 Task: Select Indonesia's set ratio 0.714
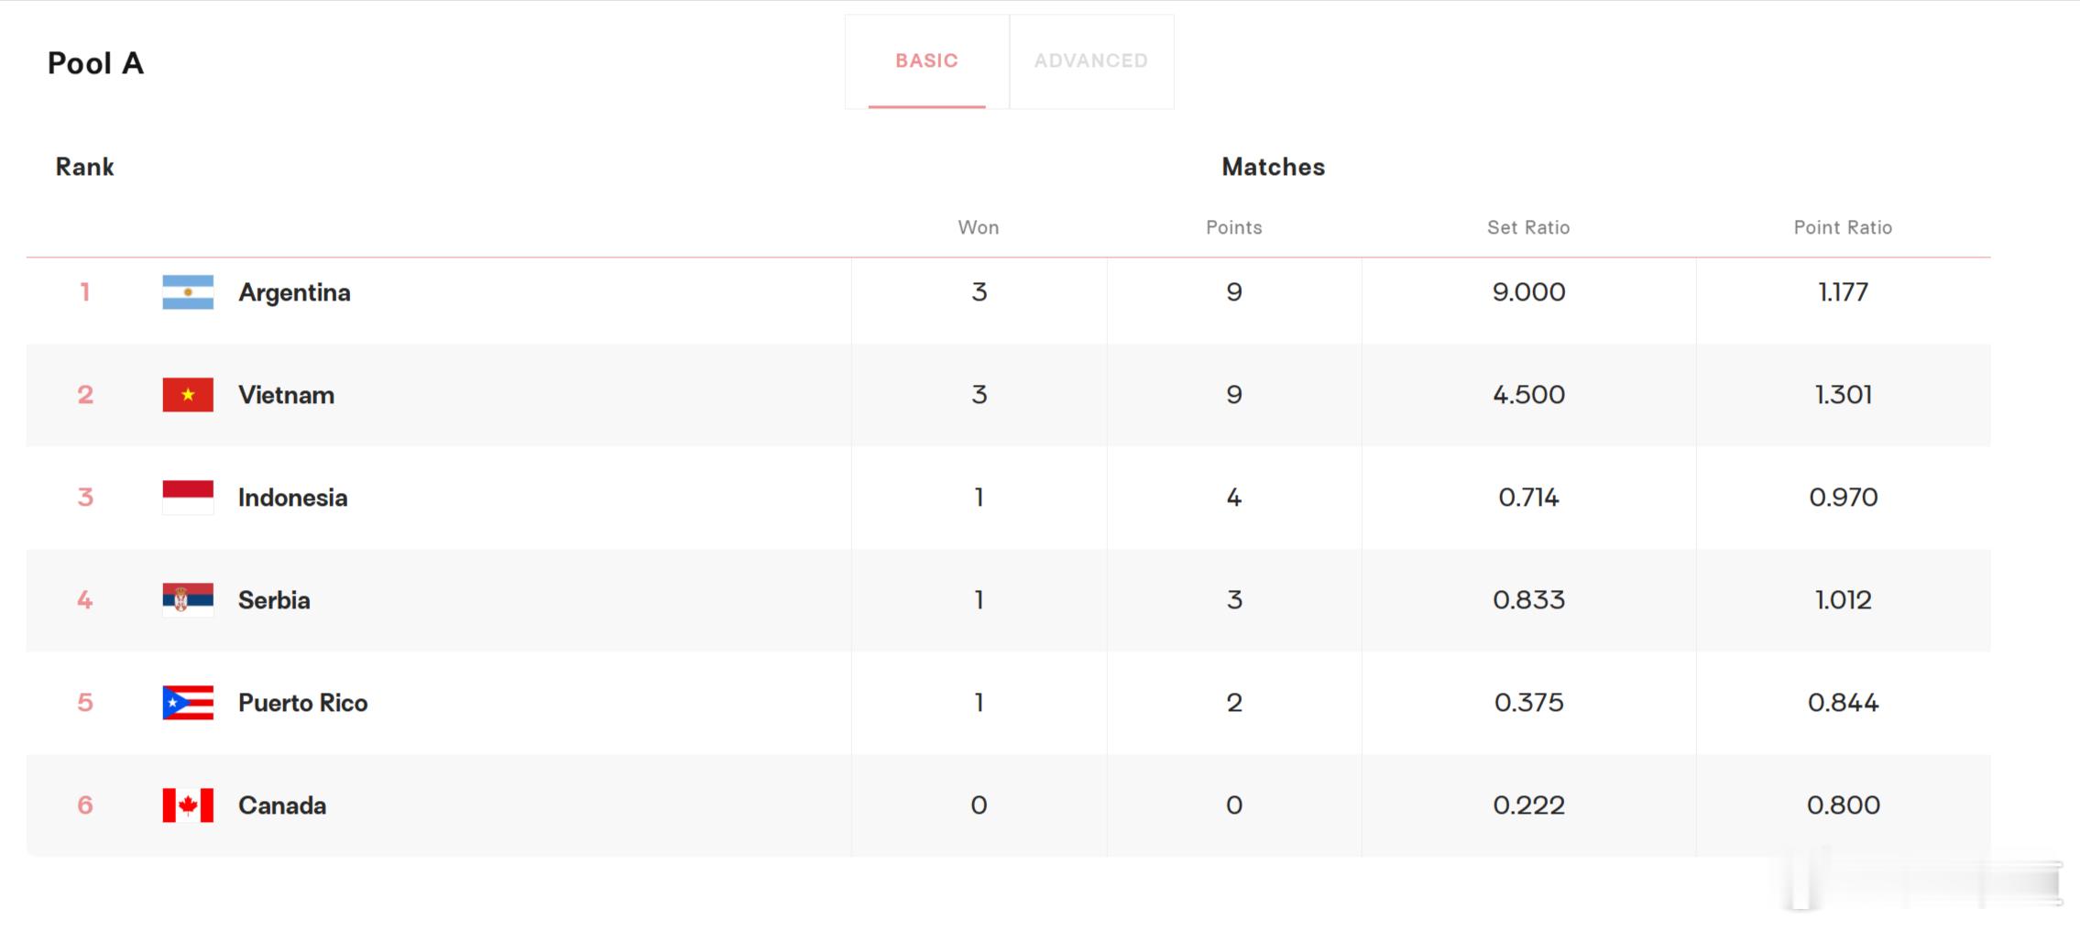coord(1528,498)
